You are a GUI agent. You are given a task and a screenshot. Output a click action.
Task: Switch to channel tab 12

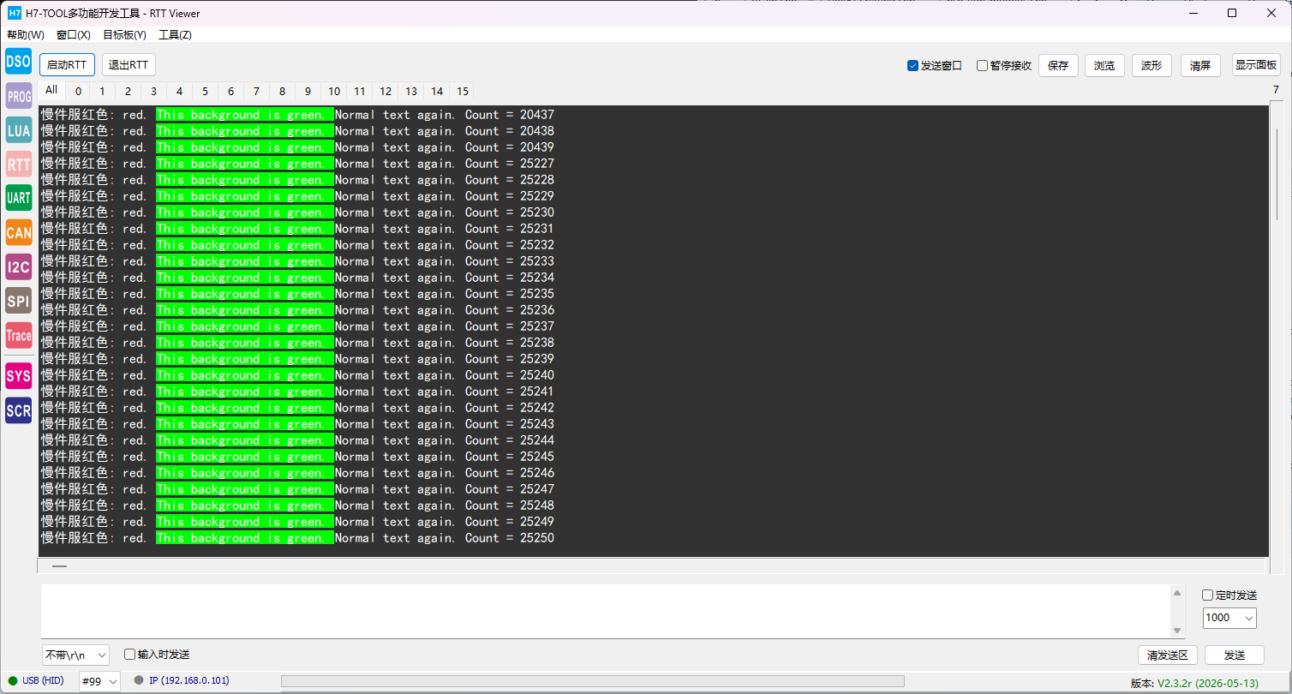coord(386,92)
